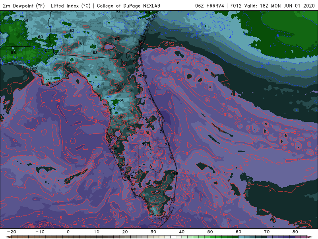The height and width of the screenshot is (239, 318).
Task: Click the "2m Dewpoint (°F)" title text
Action: pyautogui.click(x=24, y=6)
